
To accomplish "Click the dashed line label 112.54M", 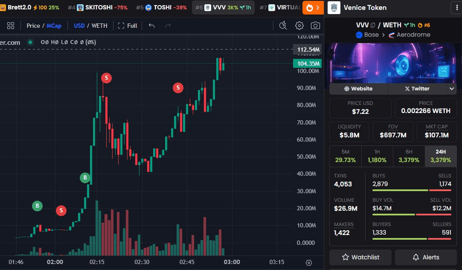I will [x=307, y=49].
